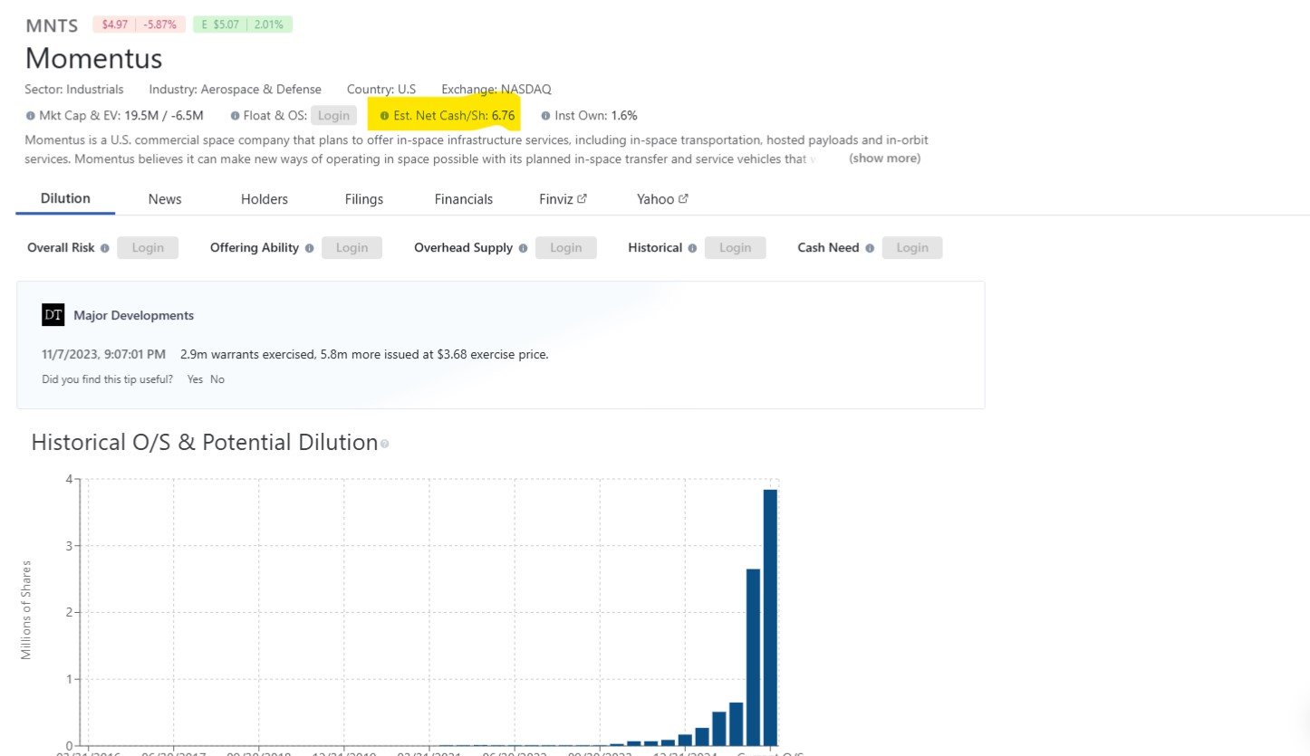
Task: Expand description with show more
Action: coord(884,158)
